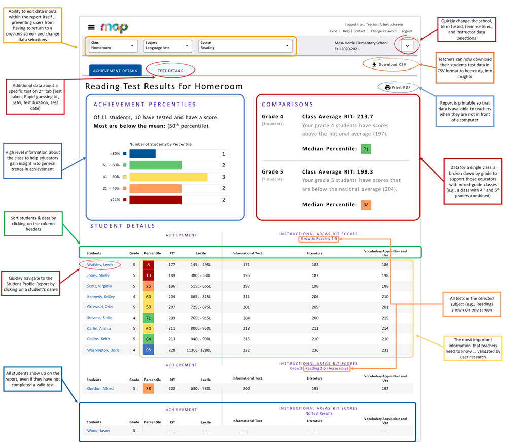The image size is (507, 448).
Task: Click the hamburger menu icon
Action: click(x=92, y=28)
